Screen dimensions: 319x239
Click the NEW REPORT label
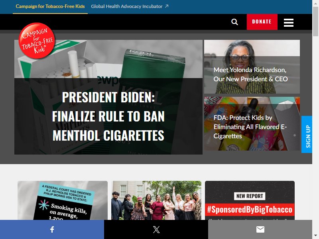pyautogui.click(x=250, y=196)
